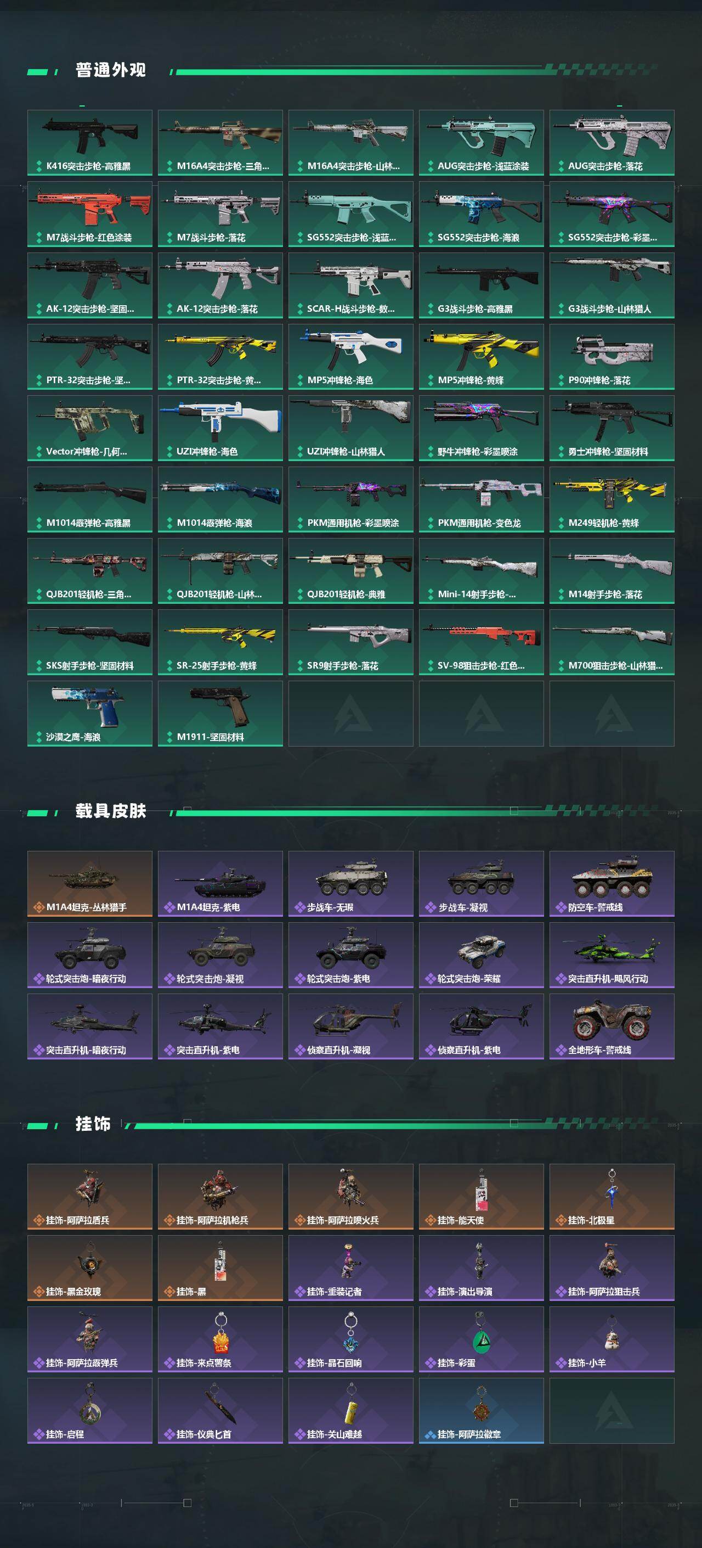This screenshot has width=702, height=1548.
Task: Select the M1911-坚固材料 pistol card
Action: click(x=220, y=713)
